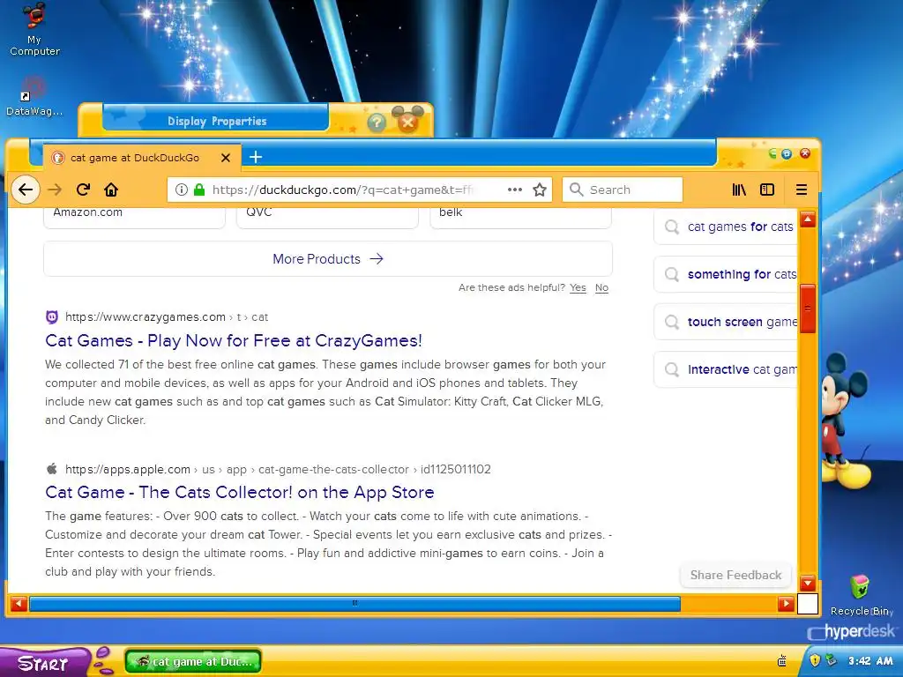Click the Share Feedback button
This screenshot has width=903, height=677.
(x=735, y=575)
